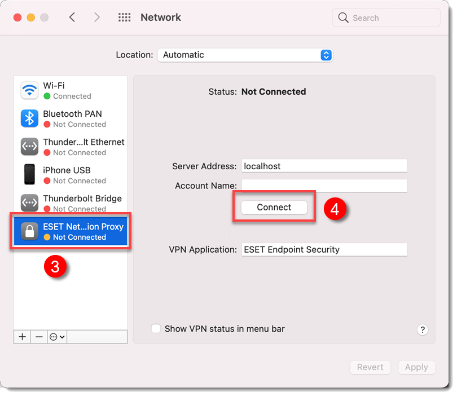Click the Apply button
The height and width of the screenshot is (396, 457).
point(416,367)
